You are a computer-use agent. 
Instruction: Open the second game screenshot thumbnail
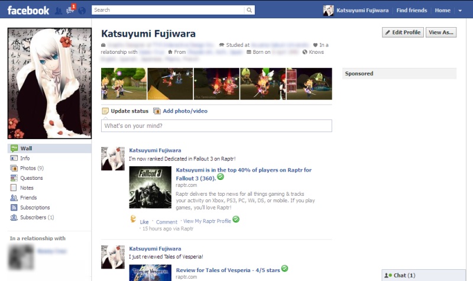click(x=170, y=83)
